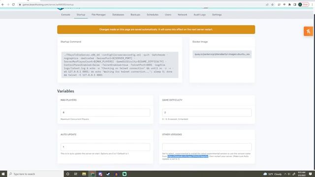Open the File Manager tab
The height and width of the screenshot is (177, 315).
(x=98, y=15)
